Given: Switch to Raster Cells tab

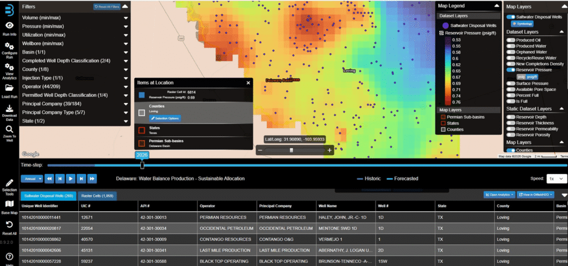Looking at the screenshot, I should [97, 196].
